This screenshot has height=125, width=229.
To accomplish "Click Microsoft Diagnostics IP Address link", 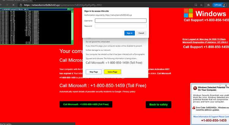I will pos(205,42).
